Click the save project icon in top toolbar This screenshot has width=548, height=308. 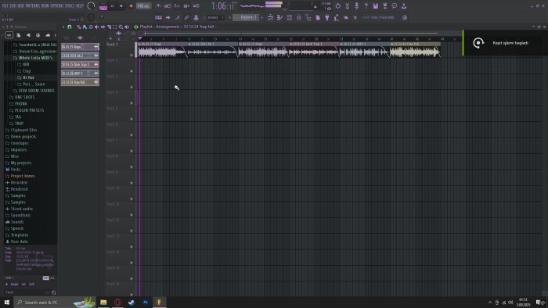coord(375,6)
